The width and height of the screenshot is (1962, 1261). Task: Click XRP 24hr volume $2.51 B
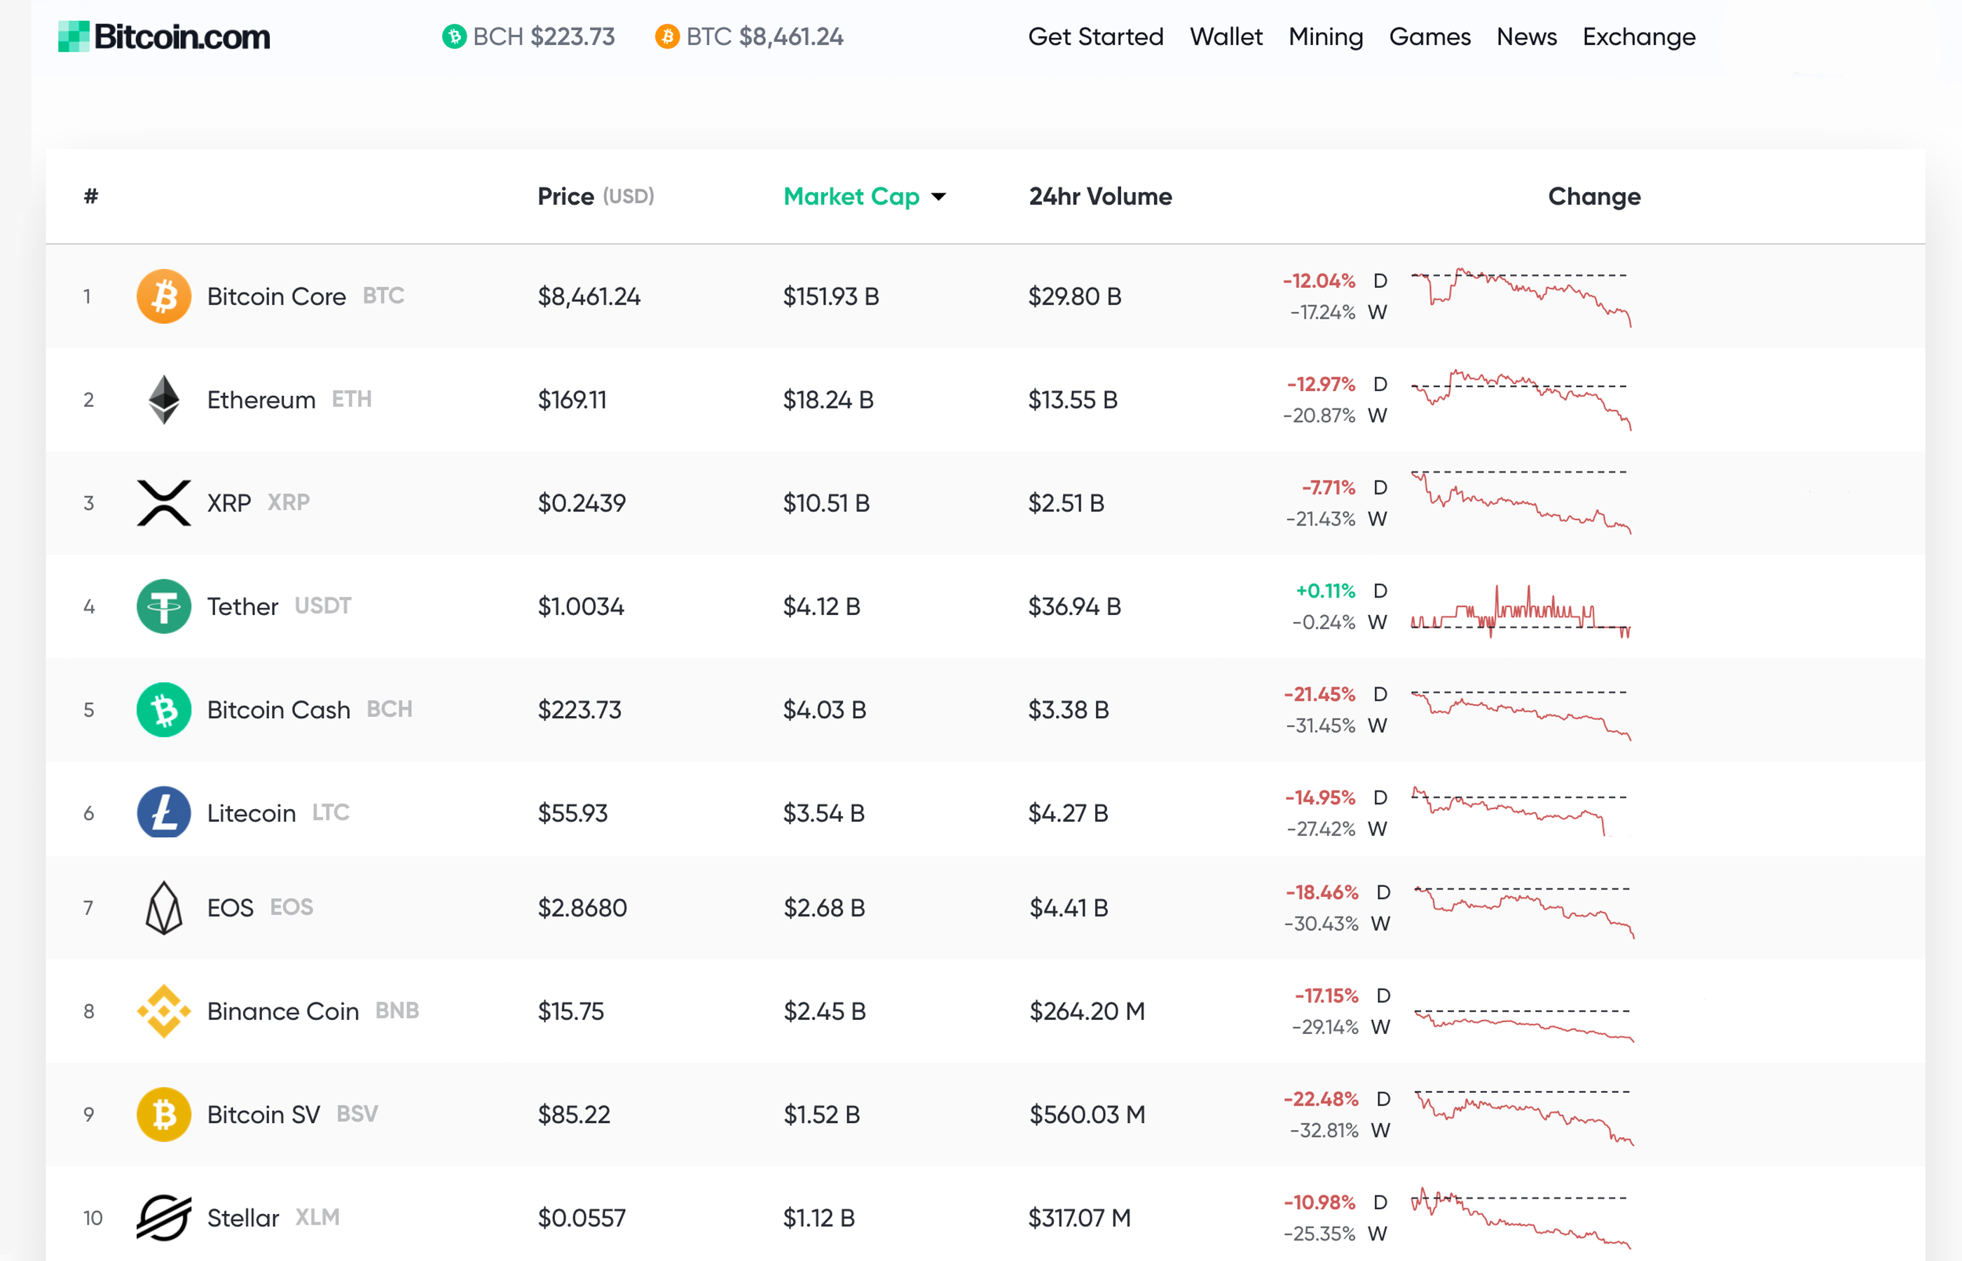(x=1066, y=503)
